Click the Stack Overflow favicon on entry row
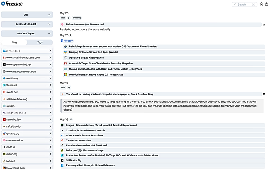 tap(63, 94)
